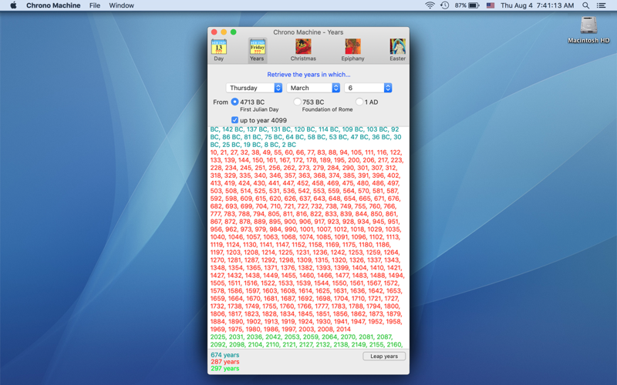
Task: Open the Wi-Fi status menu icon
Action: pos(430,5)
